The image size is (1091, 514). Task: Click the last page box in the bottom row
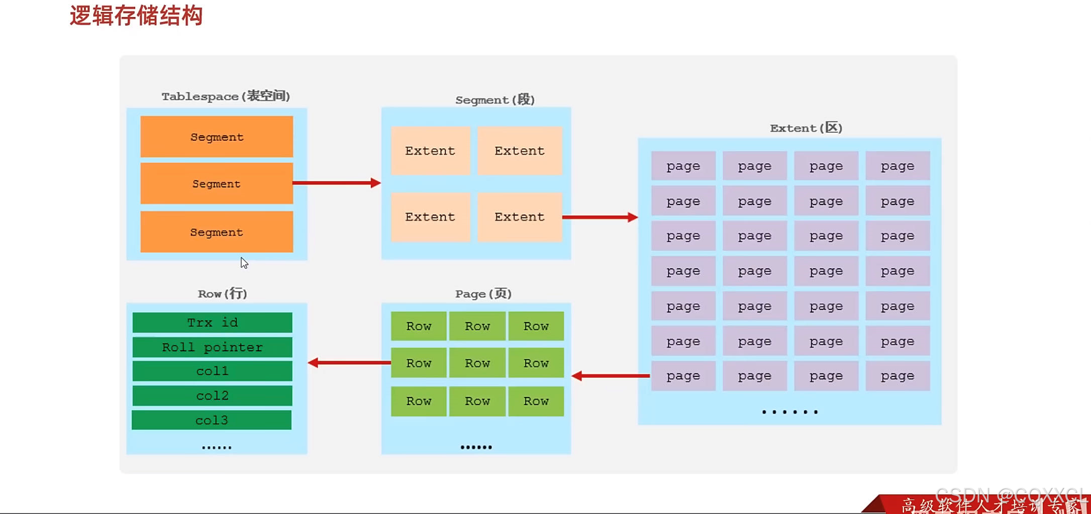click(898, 376)
